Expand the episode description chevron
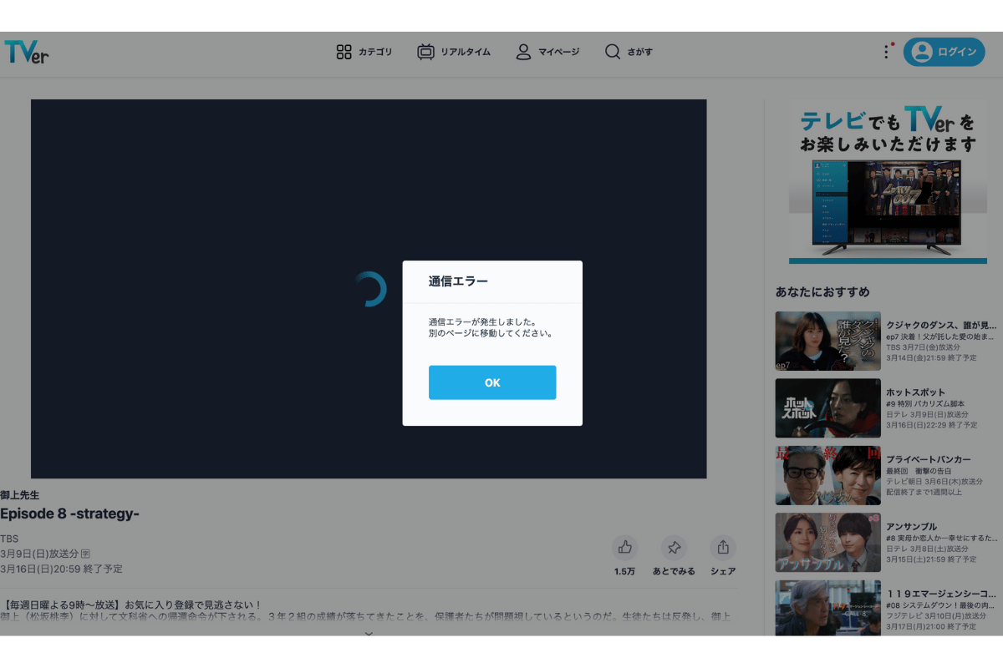 (x=369, y=634)
